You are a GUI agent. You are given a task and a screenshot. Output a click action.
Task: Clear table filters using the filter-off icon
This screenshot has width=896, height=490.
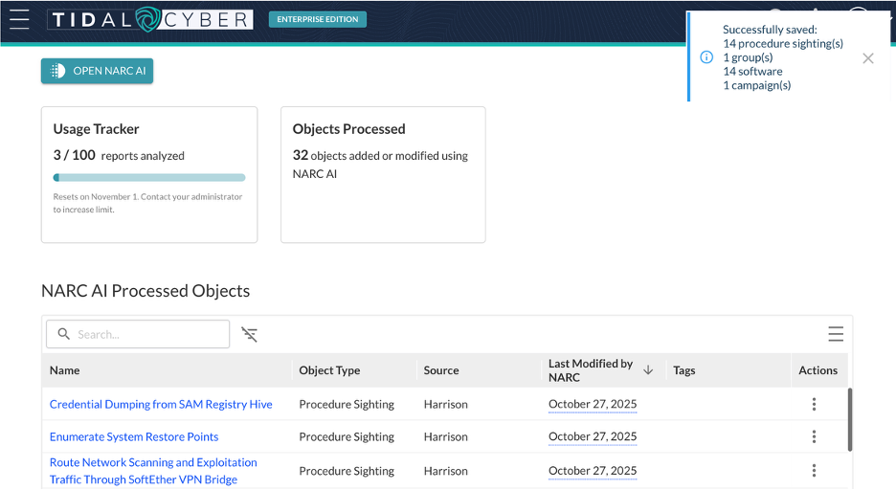250,334
